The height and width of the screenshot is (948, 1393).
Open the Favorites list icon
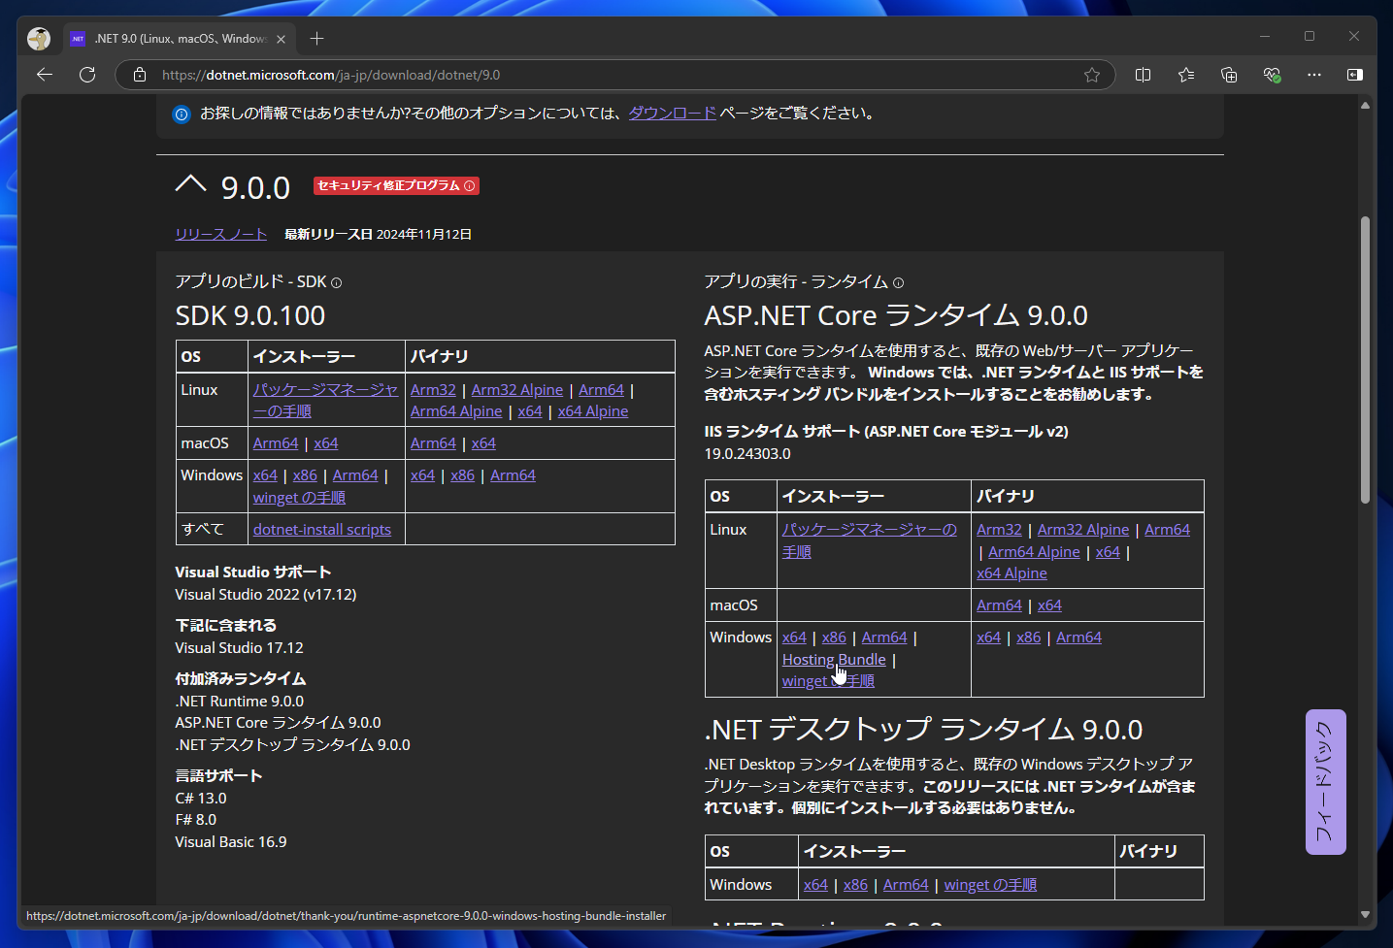[x=1186, y=75]
